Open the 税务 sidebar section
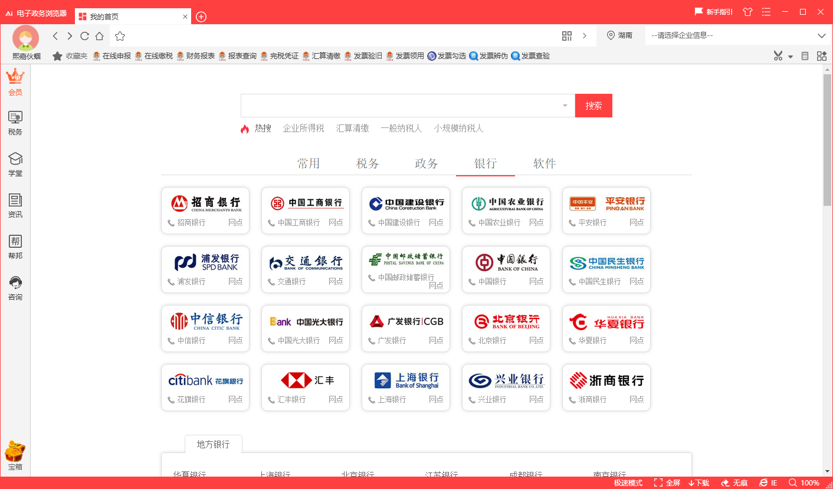The image size is (833, 489). click(15, 123)
